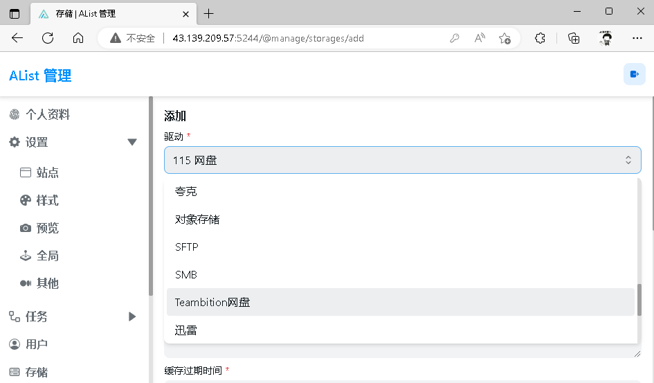Choose 对象存储 in the driver list
Screen dimensions: 654x383
(197, 219)
